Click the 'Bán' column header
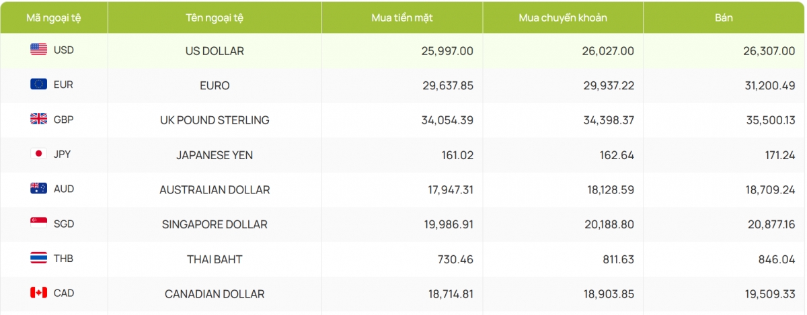 tap(724, 18)
